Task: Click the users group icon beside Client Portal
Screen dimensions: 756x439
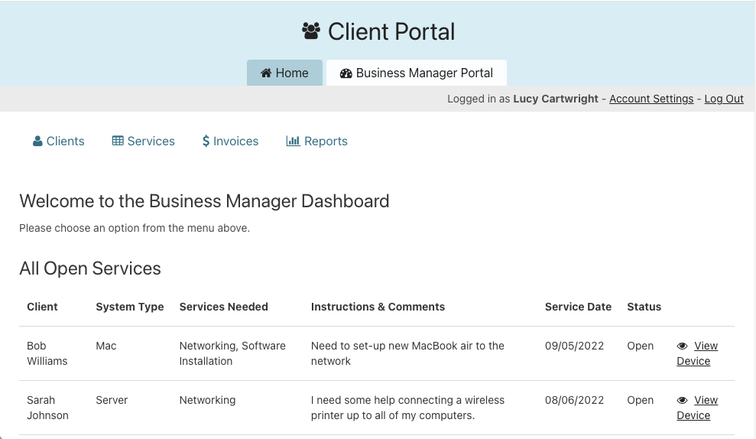Action: pos(311,31)
